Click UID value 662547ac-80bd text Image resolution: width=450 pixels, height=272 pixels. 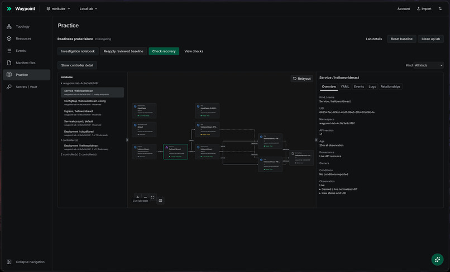(347, 113)
